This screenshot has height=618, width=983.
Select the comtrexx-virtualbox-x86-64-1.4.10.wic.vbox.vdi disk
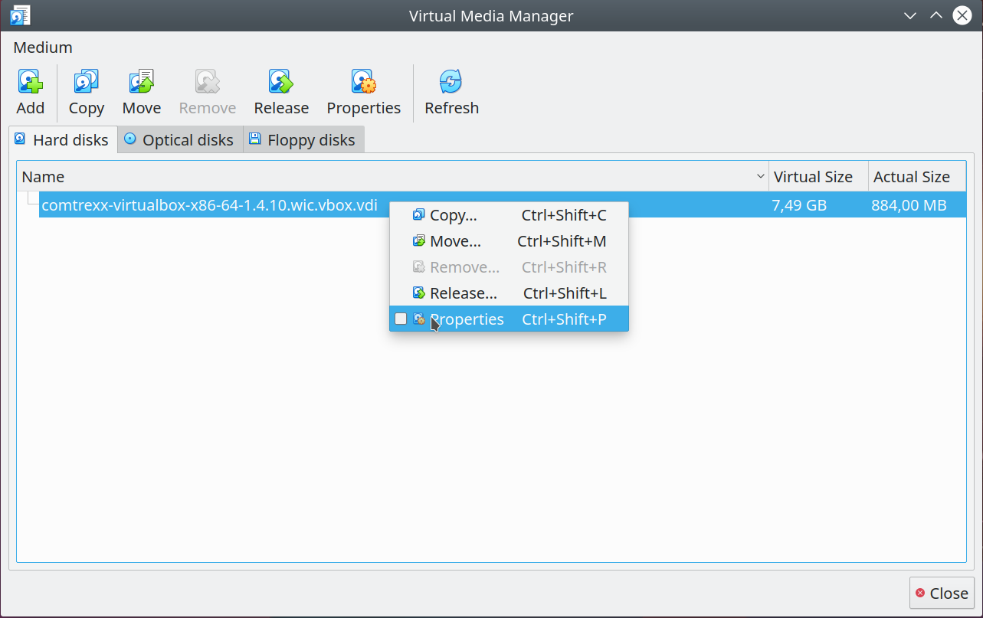click(209, 205)
